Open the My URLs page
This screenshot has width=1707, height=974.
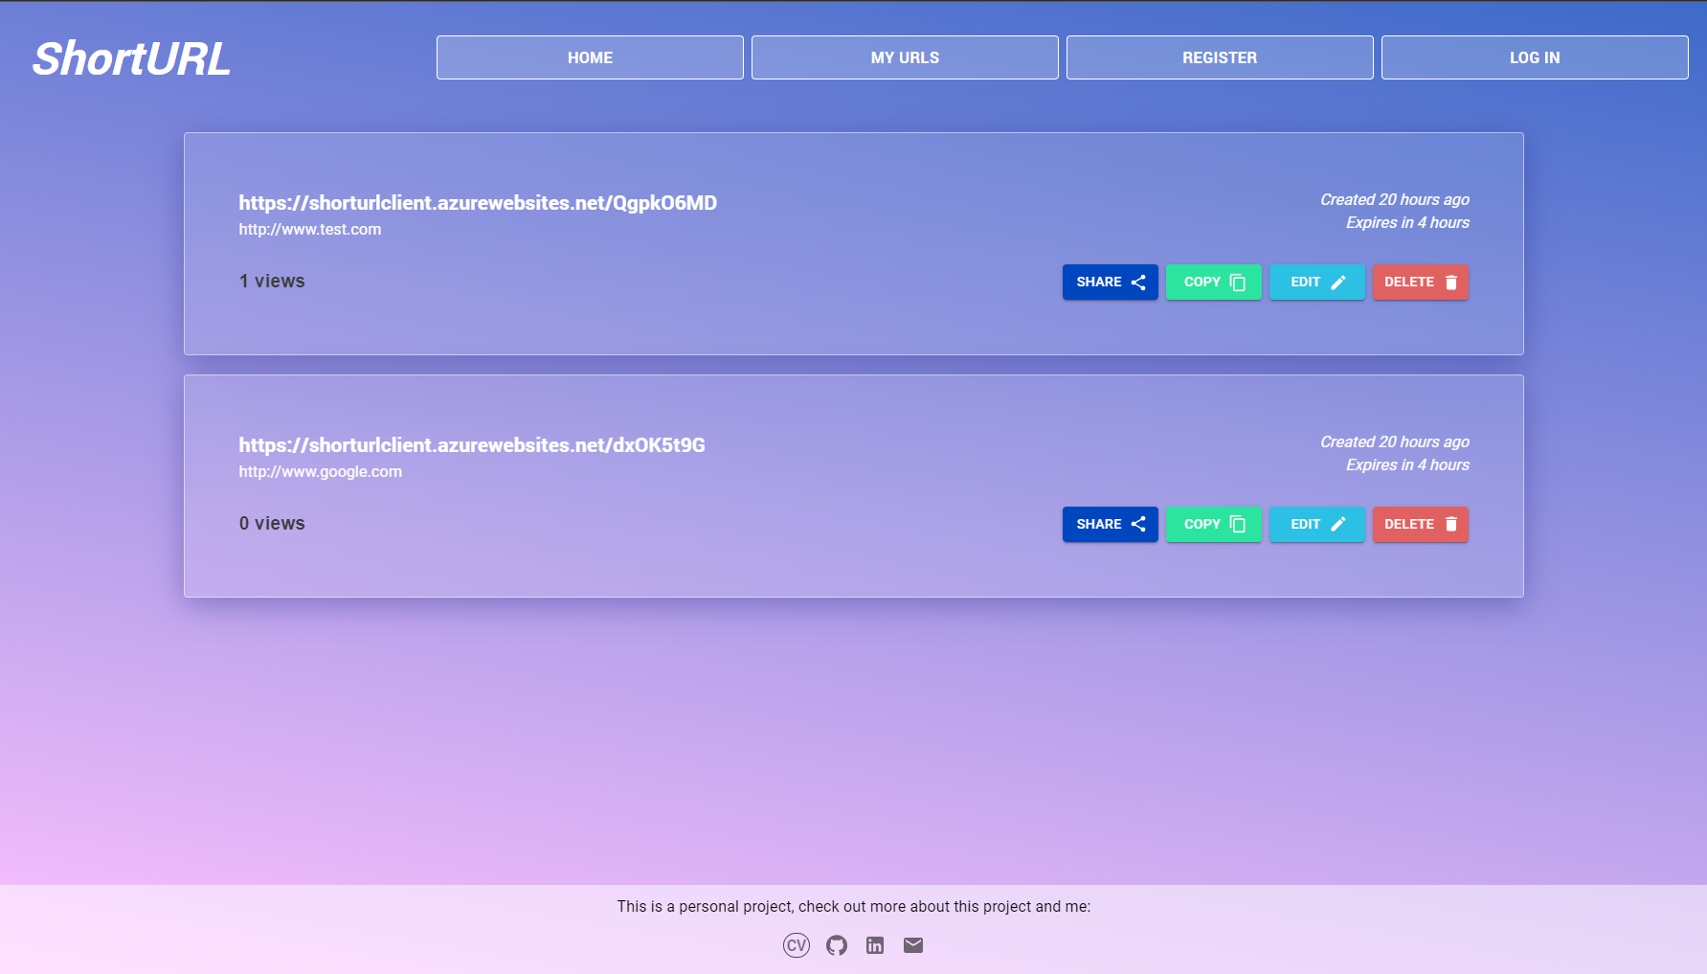pyautogui.click(x=905, y=57)
